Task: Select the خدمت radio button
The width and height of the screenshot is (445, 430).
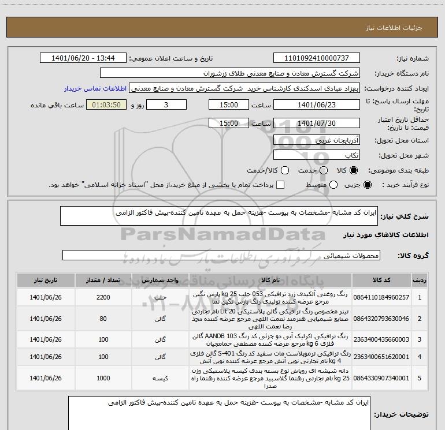Action: (x=324, y=170)
